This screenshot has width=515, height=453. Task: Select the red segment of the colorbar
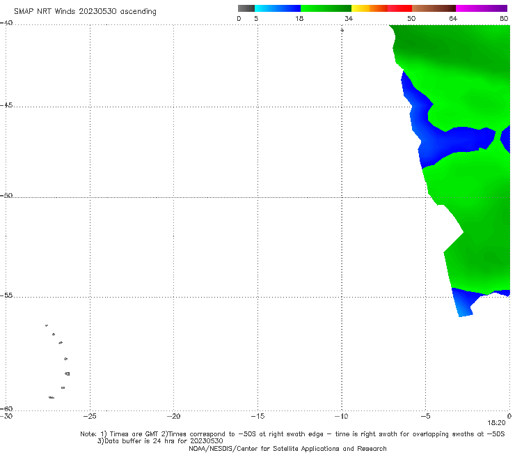(x=399, y=8)
